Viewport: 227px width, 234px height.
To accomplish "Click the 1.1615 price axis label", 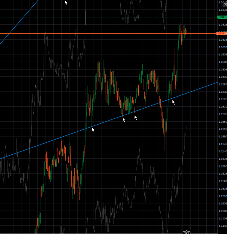I will [222, 40].
